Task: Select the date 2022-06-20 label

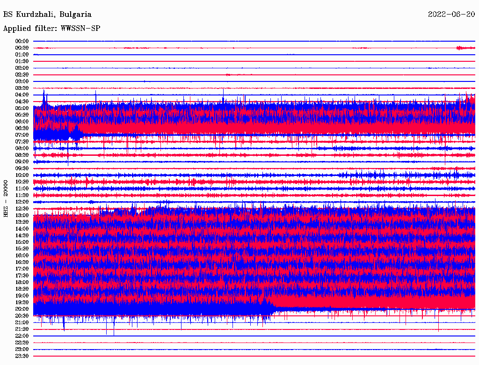Action: pos(451,15)
